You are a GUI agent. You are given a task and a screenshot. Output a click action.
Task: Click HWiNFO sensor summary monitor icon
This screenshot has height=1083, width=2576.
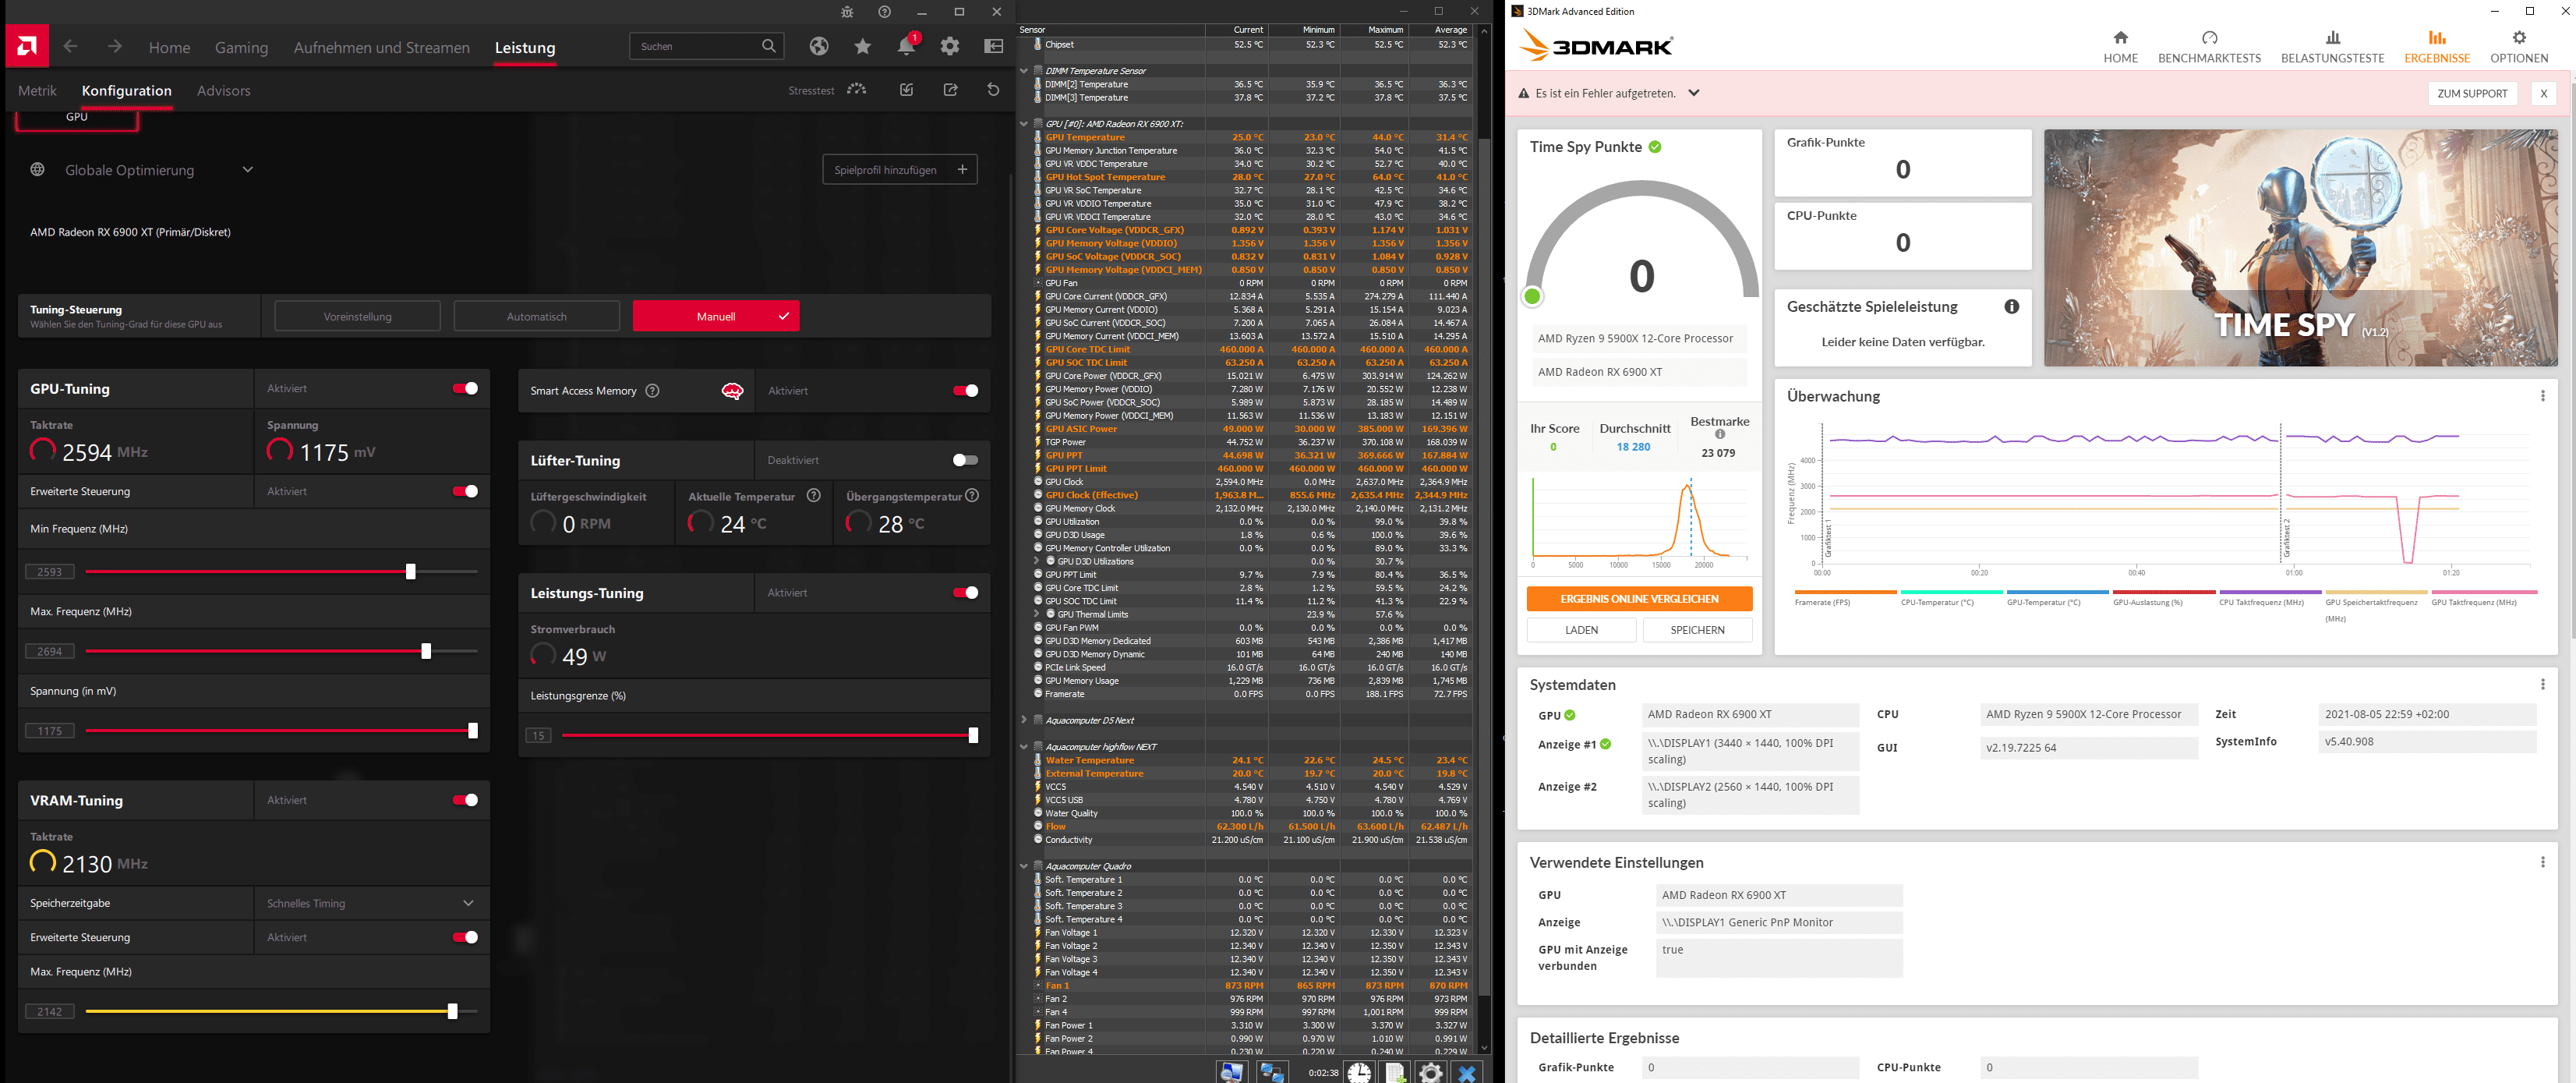(x=1232, y=1072)
